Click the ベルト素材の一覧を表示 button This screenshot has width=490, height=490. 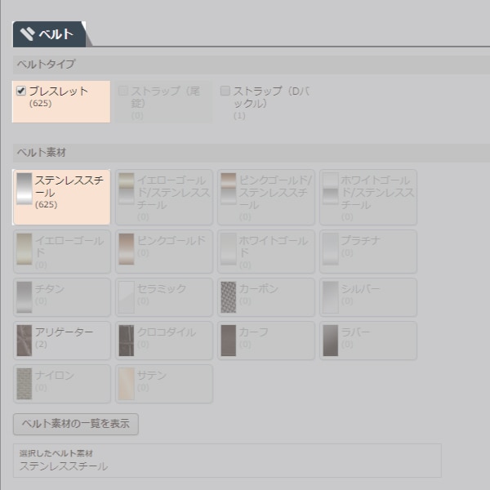(x=76, y=424)
